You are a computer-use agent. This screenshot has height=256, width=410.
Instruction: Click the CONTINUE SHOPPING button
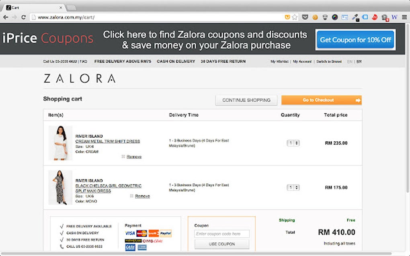tap(246, 100)
